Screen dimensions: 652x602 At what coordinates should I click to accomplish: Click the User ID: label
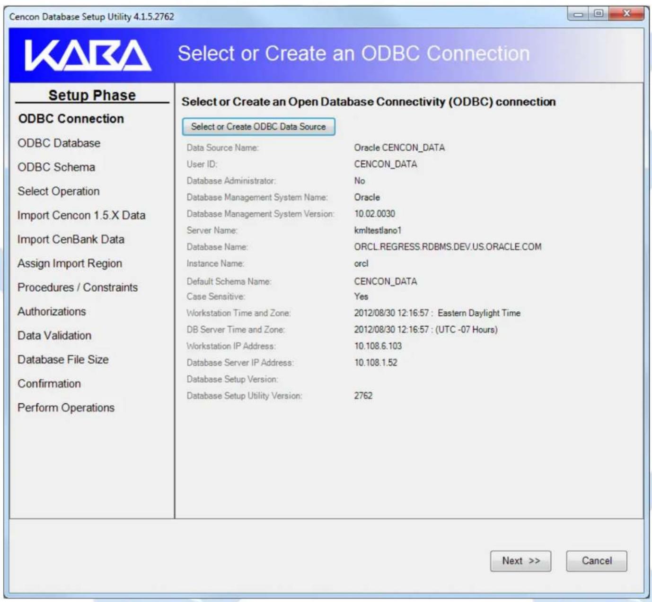click(202, 165)
